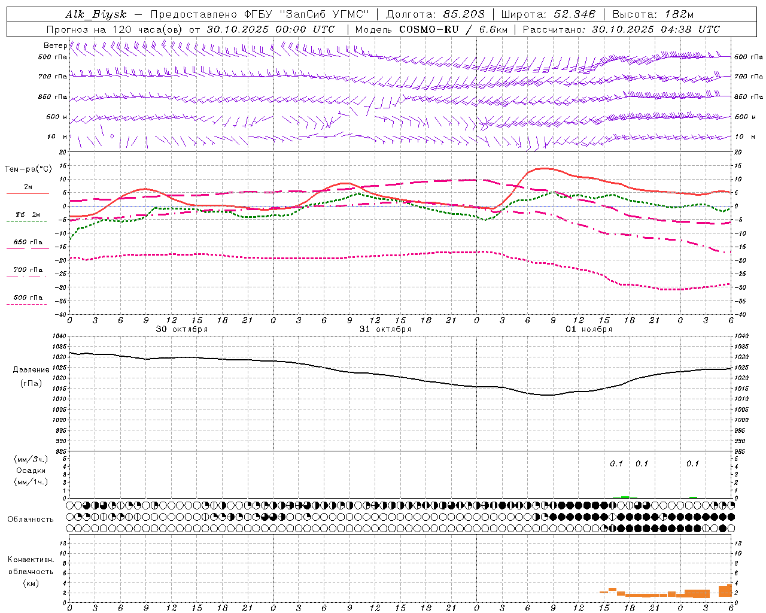Click the "Модель COSMO-RU / 6.6км" text
The image size is (766, 613).
coord(431,29)
